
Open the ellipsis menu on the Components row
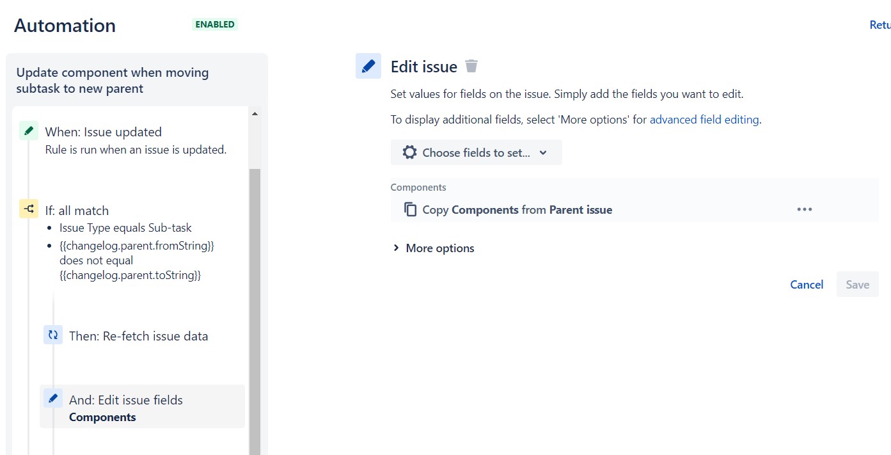click(804, 209)
